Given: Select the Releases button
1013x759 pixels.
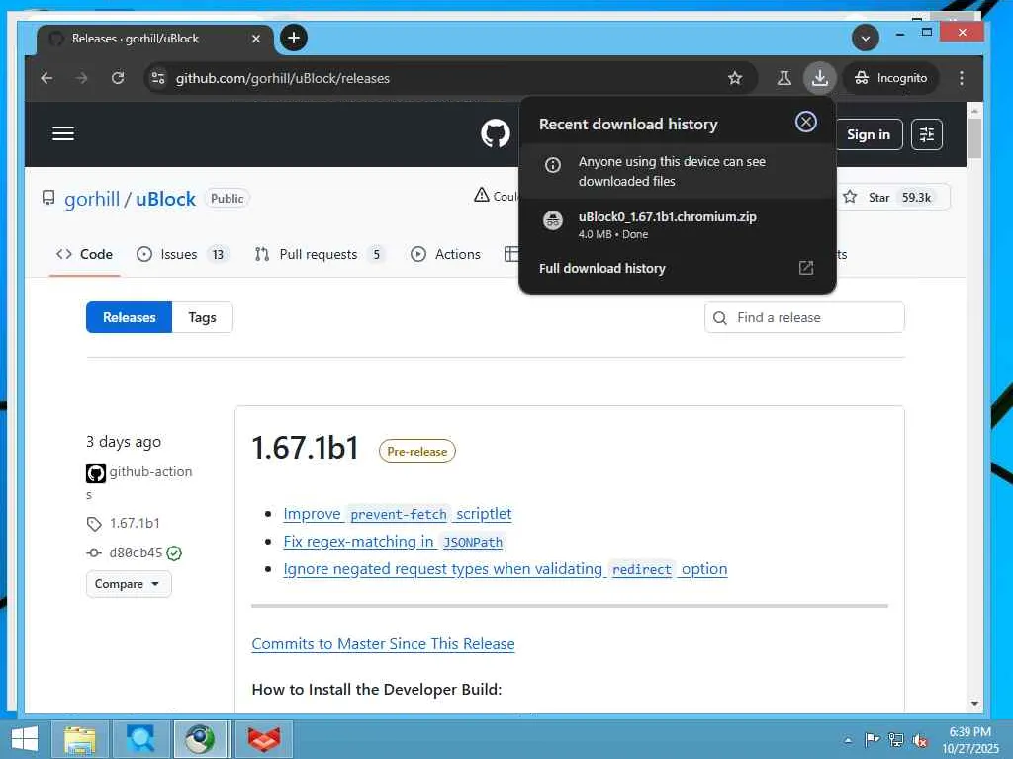Looking at the screenshot, I should pos(130,317).
